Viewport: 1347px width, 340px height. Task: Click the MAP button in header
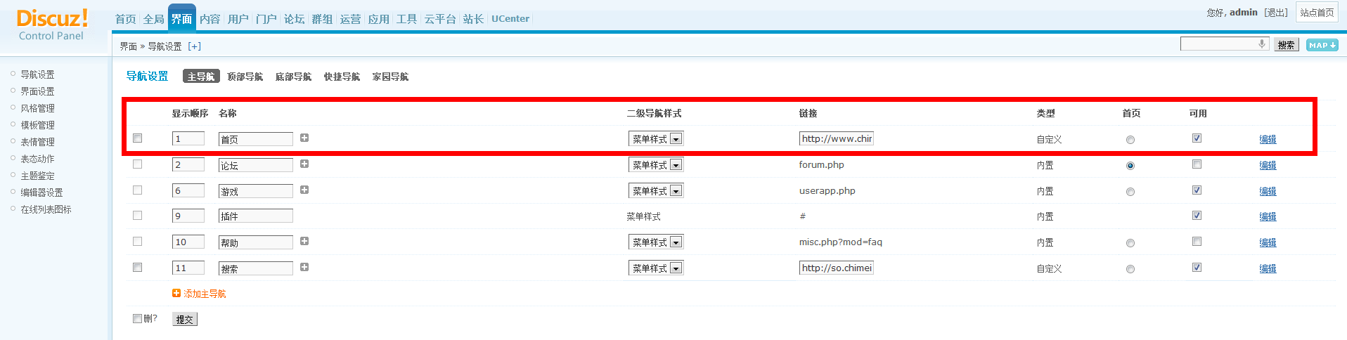tap(1322, 45)
